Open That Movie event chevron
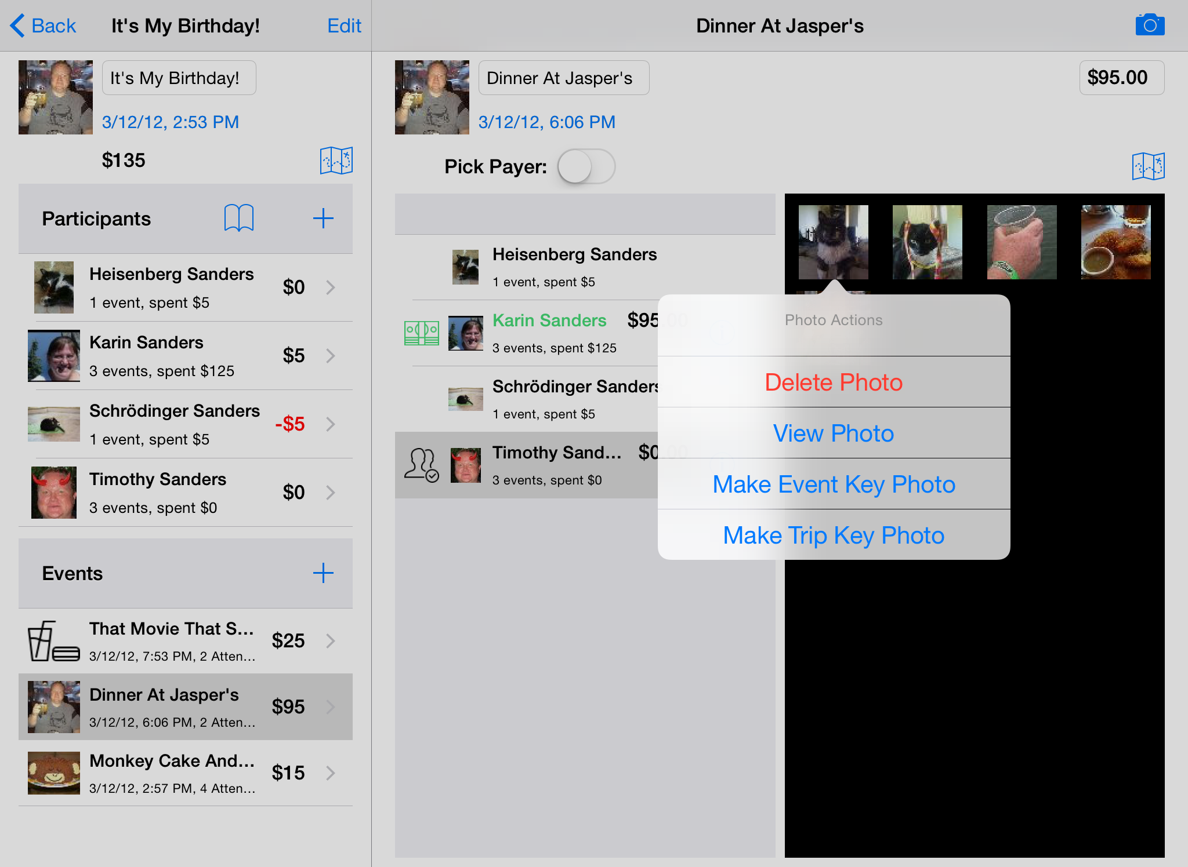Image resolution: width=1188 pixels, height=867 pixels. (x=331, y=641)
